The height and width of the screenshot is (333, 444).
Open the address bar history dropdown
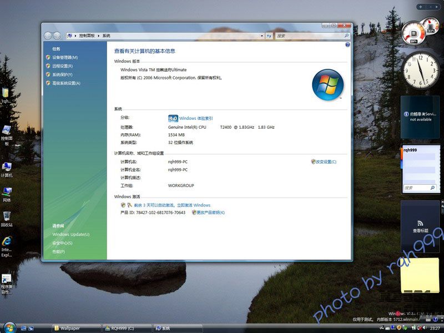(x=261, y=36)
